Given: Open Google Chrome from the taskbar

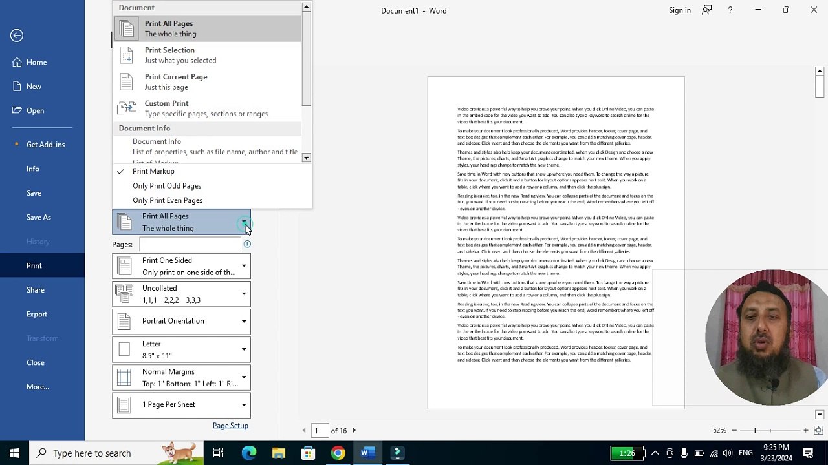Looking at the screenshot, I should 338,453.
